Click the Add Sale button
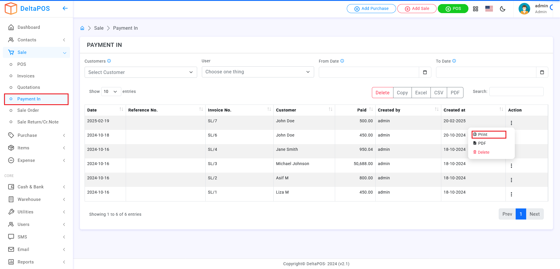 click(417, 9)
